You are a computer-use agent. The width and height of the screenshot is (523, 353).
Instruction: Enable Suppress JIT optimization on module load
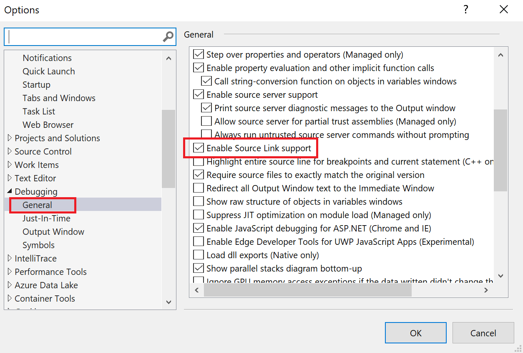198,214
